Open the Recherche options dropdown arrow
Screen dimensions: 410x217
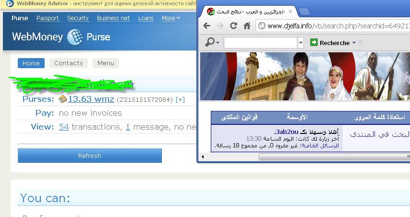[x=354, y=43]
